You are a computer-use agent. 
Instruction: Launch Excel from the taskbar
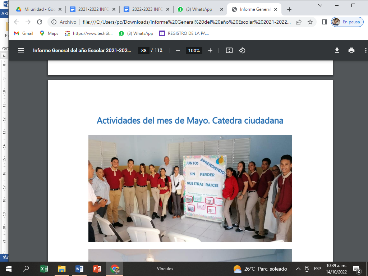pyautogui.click(x=44, y=269)
